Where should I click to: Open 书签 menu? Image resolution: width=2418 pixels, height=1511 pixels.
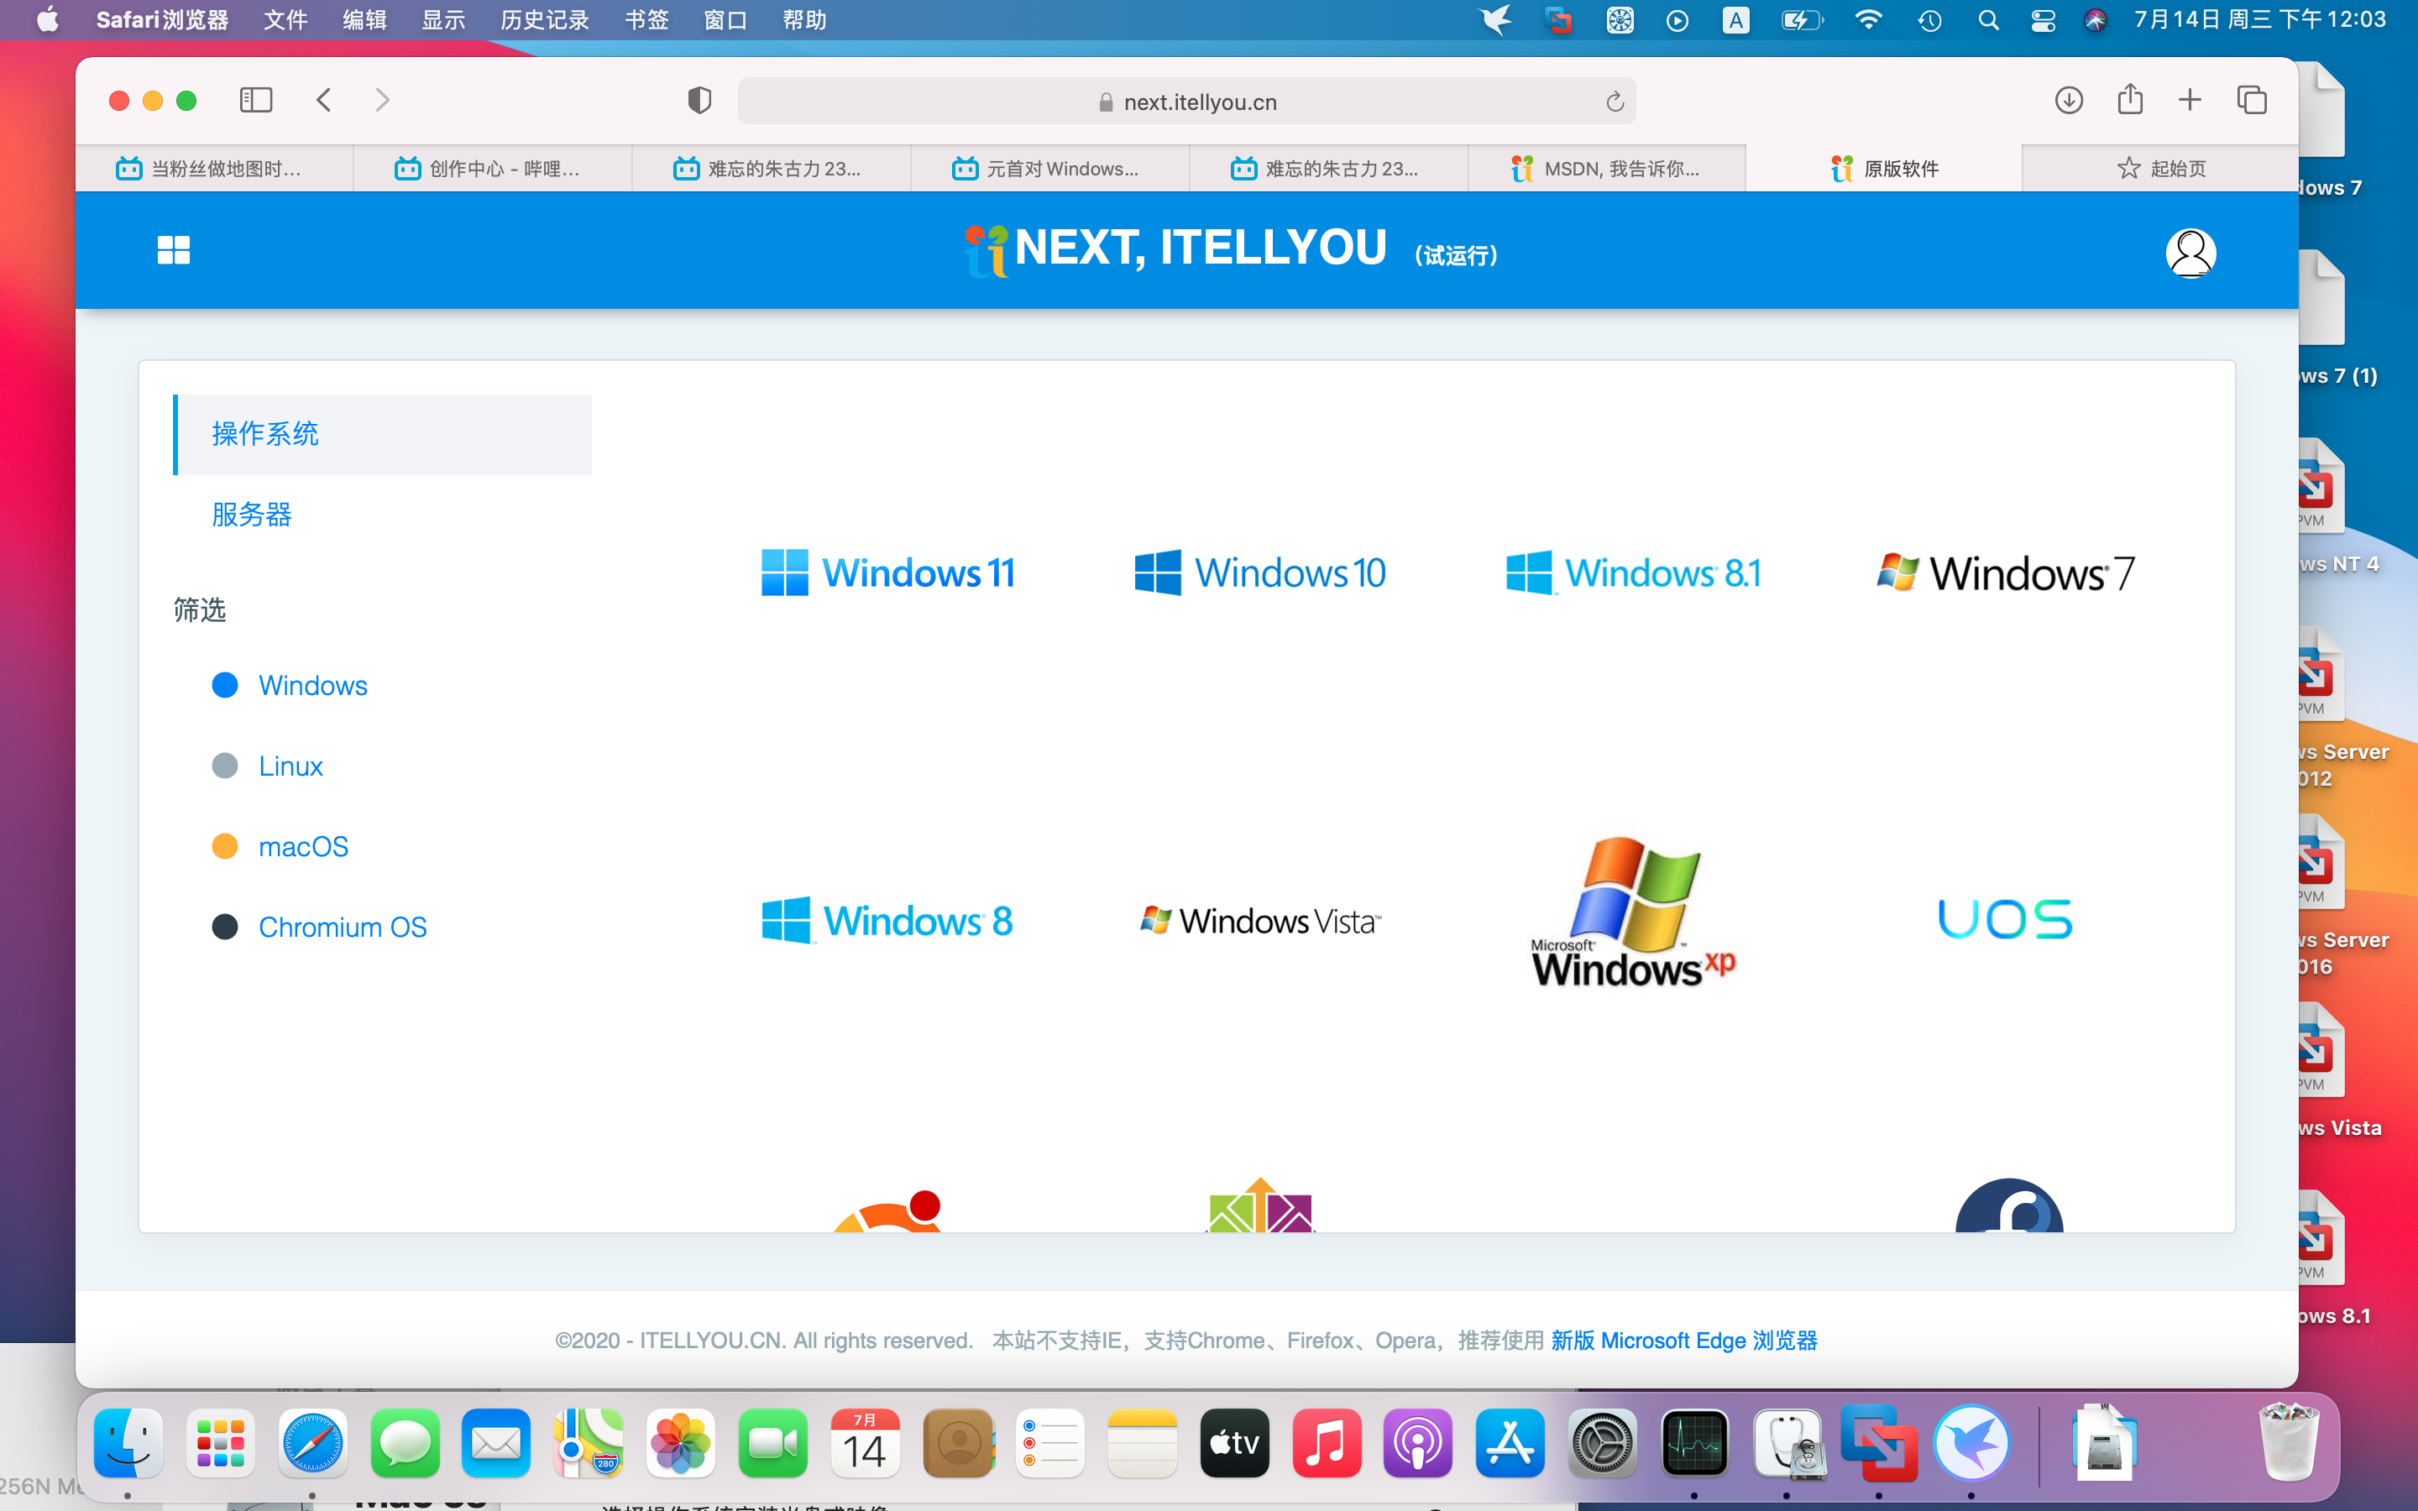(646, 20)
